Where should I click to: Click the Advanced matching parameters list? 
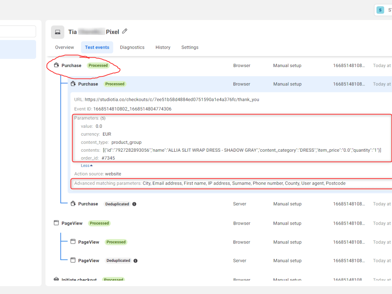tap(244, 183)
